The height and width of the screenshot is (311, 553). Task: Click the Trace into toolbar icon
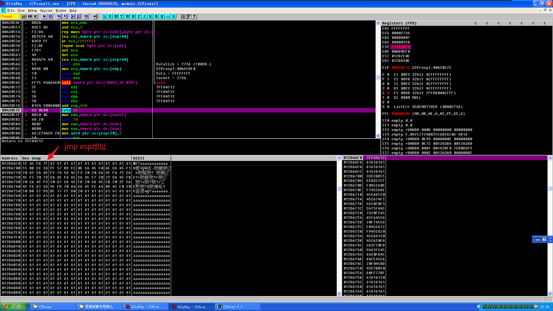pyautogui.click(x=73, y=16)
